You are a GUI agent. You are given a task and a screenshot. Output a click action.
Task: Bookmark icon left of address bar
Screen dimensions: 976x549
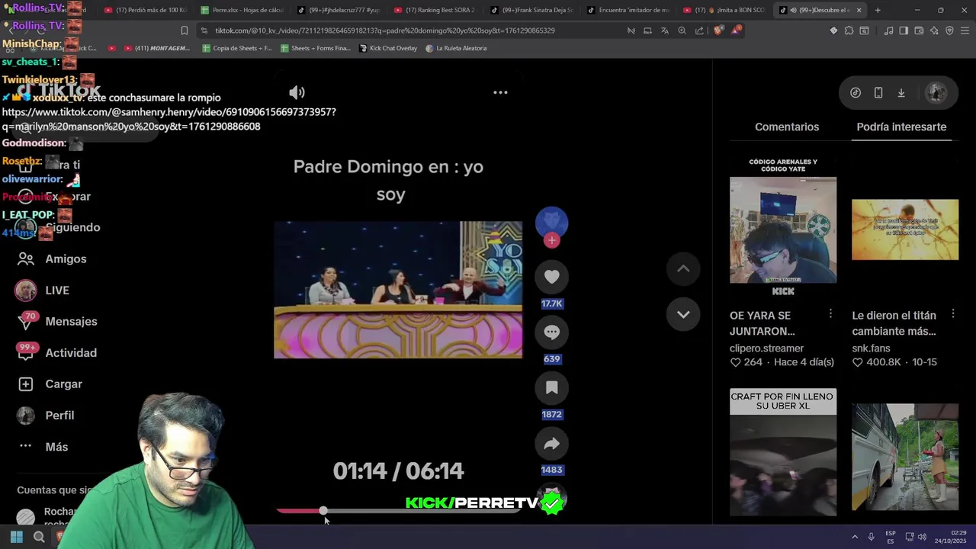tap(184, 30)
